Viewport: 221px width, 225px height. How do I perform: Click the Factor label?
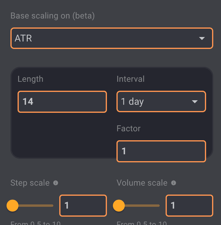click(128, 129)
